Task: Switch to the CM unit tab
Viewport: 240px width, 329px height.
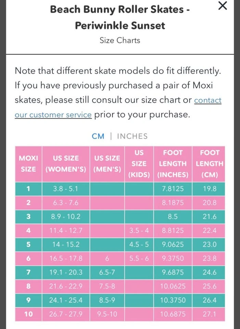Action: [98, 136]
